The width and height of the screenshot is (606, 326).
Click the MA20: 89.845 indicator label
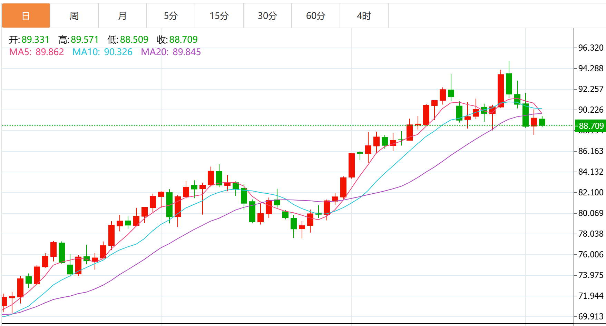[171, 52]
